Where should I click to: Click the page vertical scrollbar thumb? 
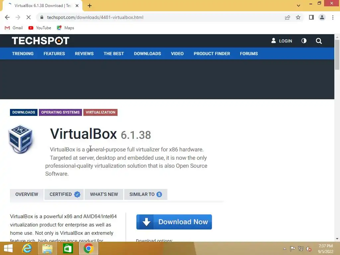click(337, 55)
